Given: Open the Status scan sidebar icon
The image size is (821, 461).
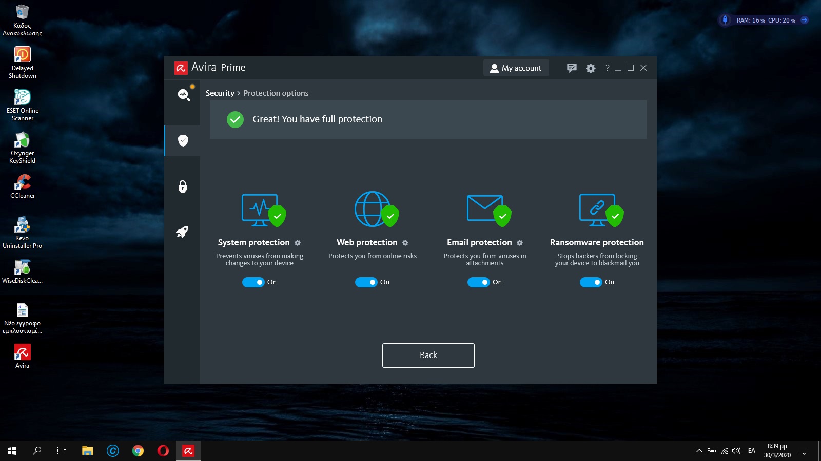Looking at the screenshot, I should click(183, 95).
